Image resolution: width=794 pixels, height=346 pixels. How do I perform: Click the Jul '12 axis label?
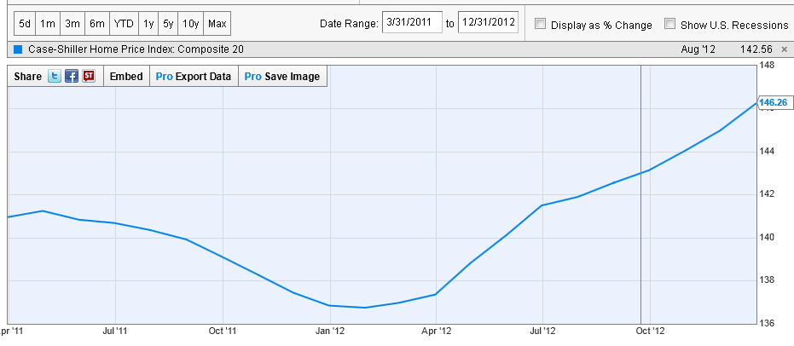click(x=542, y=332)
